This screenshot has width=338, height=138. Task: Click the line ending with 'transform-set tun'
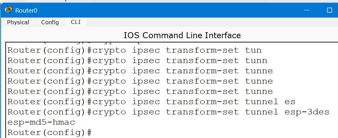tap(134, 50)
